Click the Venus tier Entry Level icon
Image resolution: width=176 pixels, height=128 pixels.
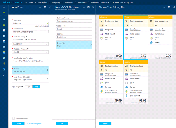coord(151,30)
